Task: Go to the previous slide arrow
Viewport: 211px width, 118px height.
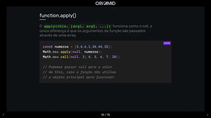Action: [3, 115]
